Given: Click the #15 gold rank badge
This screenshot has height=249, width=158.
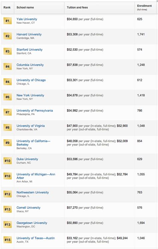Looking at the screenshot, I should coord(7,240).
